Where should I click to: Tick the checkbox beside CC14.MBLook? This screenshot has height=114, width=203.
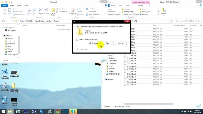click(125, 63)
